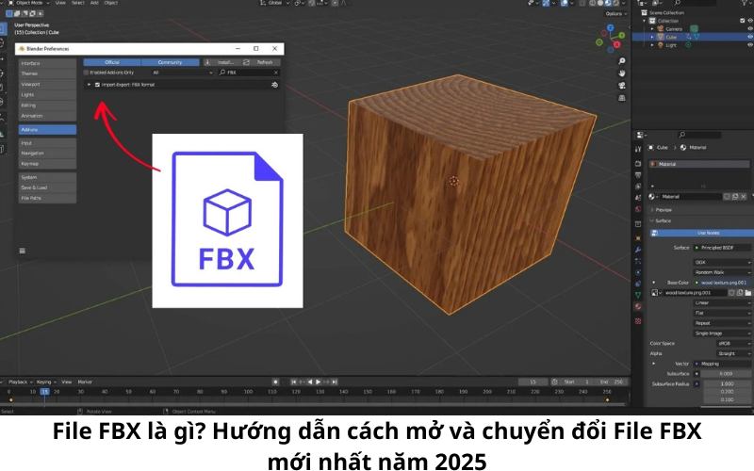
Task: Open the sRGB color space dropdown
Action: [x=733, y=344]
